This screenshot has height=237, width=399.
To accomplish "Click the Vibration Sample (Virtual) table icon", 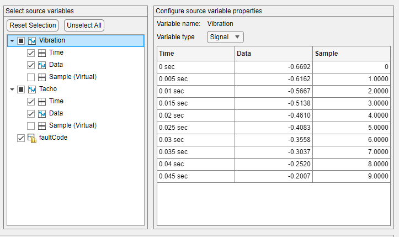I will point(42,77).
